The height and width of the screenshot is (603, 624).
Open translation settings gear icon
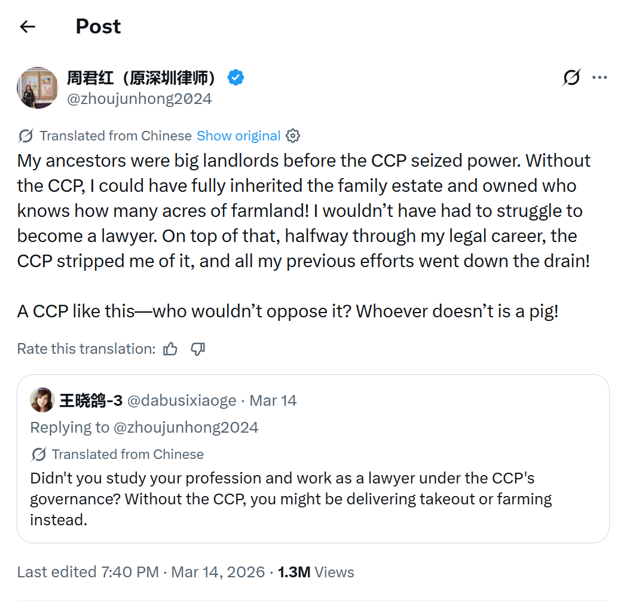click(293, 136)
